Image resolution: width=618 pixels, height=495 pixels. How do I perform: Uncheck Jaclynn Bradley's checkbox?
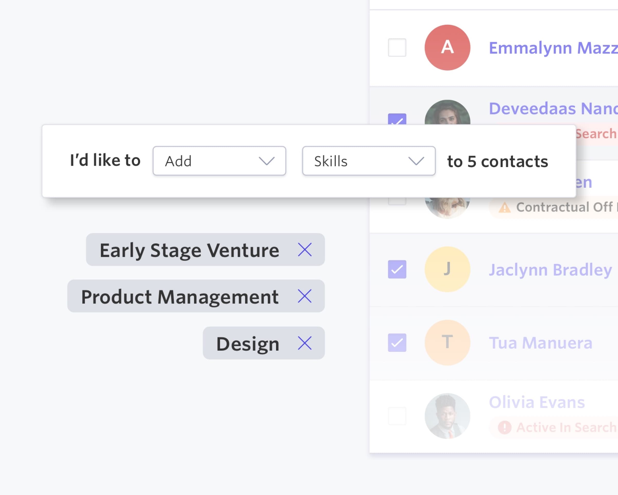pos(397,269)
